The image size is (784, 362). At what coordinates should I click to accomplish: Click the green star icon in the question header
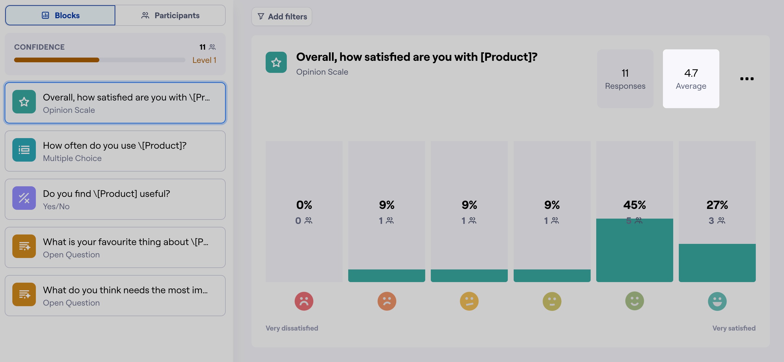tap(276, 62)
